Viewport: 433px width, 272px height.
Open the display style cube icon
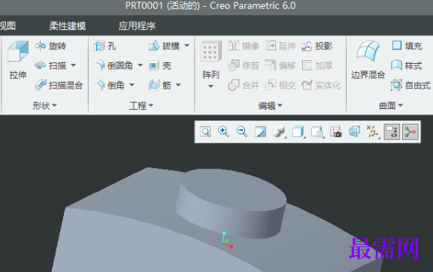298,131
